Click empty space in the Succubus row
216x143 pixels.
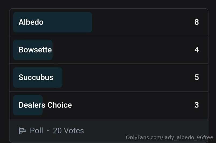click(128, 77)
